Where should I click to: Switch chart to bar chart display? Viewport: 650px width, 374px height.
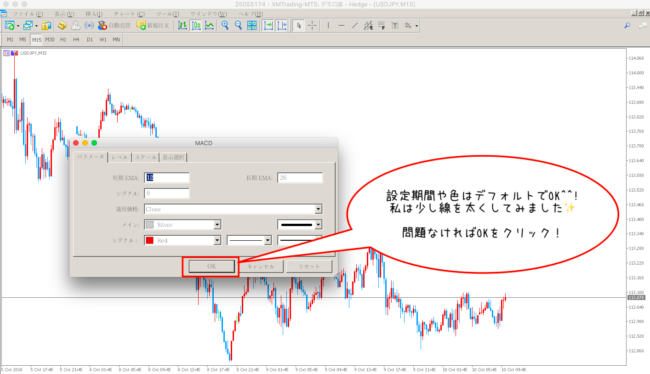(x=182, y=25)
